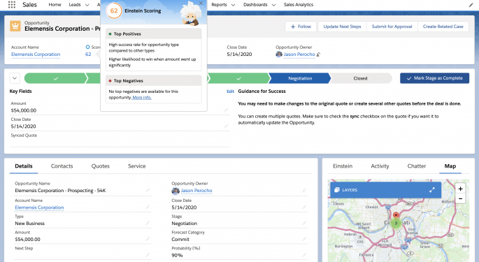Click Edit link for Guidance for Success
Viewport: 479px width, 262px height.
pyautogui.click(x=230, y=92)
